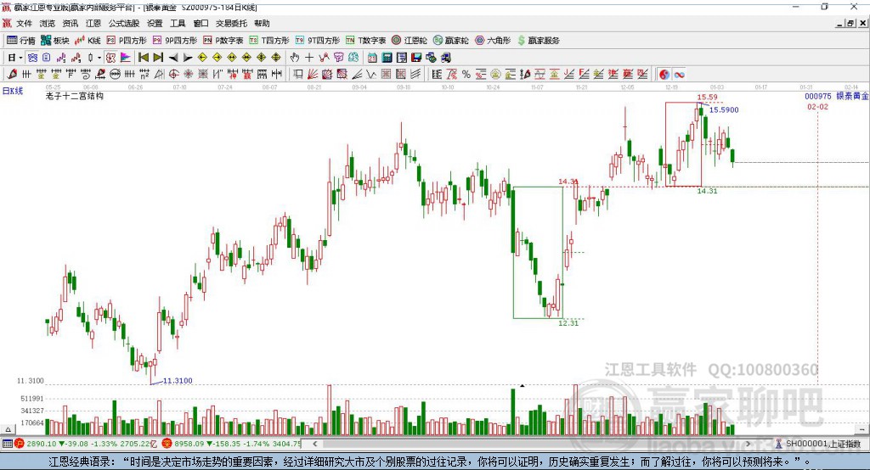The image size is (870, 470).
Task: Open the 文件 menu
Action: click(24, 23)
